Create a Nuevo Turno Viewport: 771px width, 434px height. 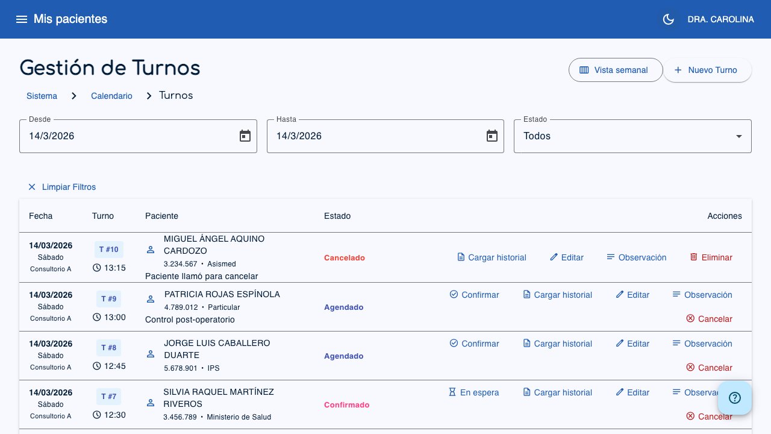[707, 70]
